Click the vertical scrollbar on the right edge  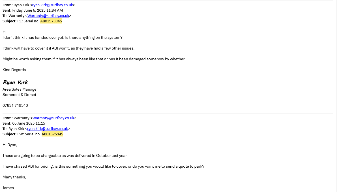pyautogui.click(x=336, y=96)
